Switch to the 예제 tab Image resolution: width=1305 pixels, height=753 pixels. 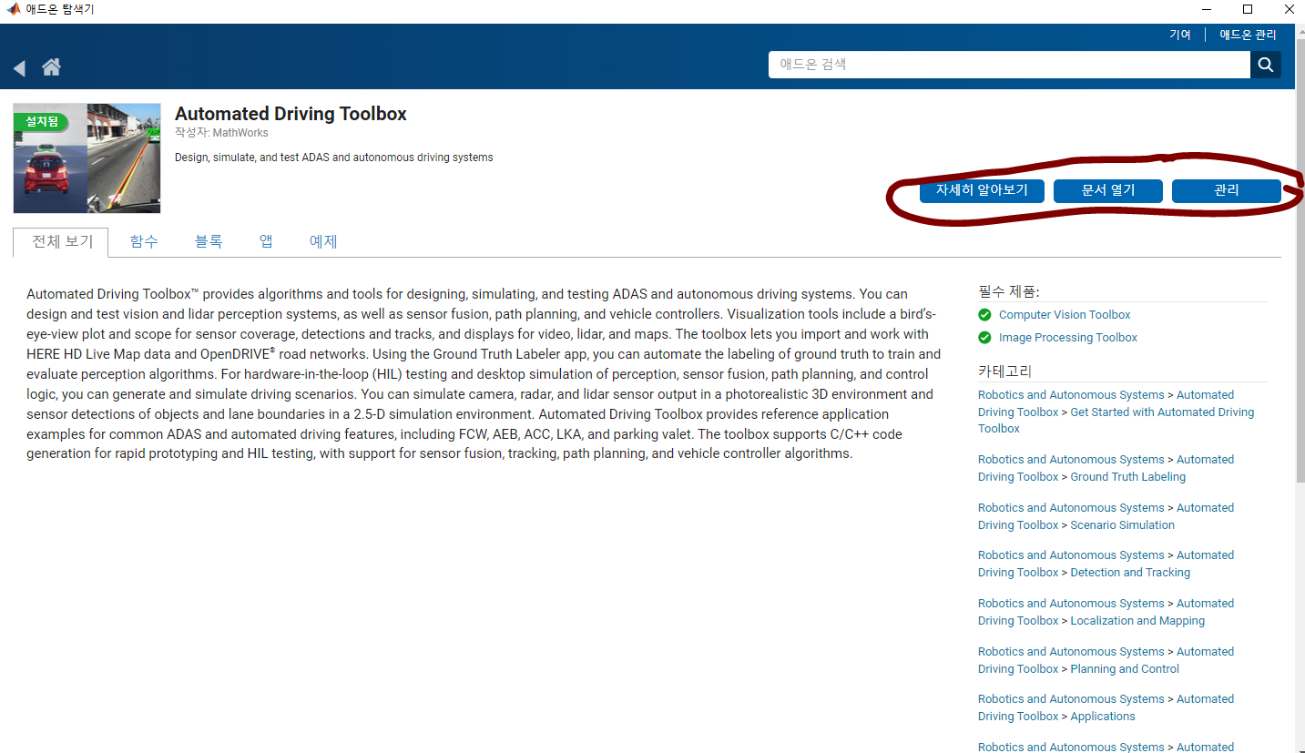323,242
